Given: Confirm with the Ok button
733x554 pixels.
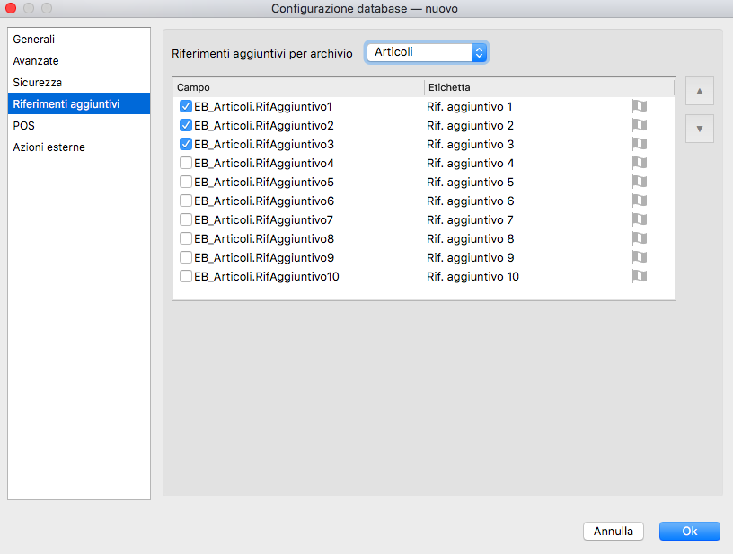Looking at the screenshot, I should point(689,531).
